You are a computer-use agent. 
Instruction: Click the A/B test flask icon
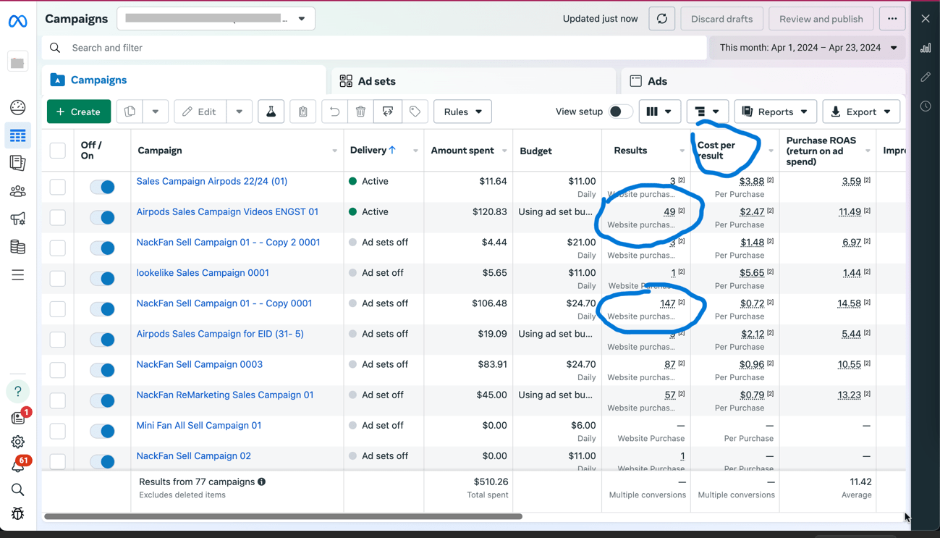pos(271,112)
